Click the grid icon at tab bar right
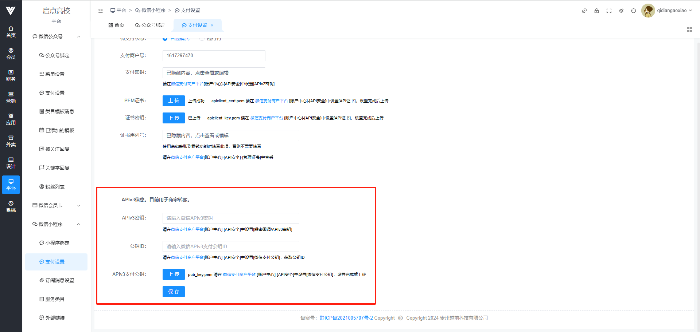 click(689, 29)
